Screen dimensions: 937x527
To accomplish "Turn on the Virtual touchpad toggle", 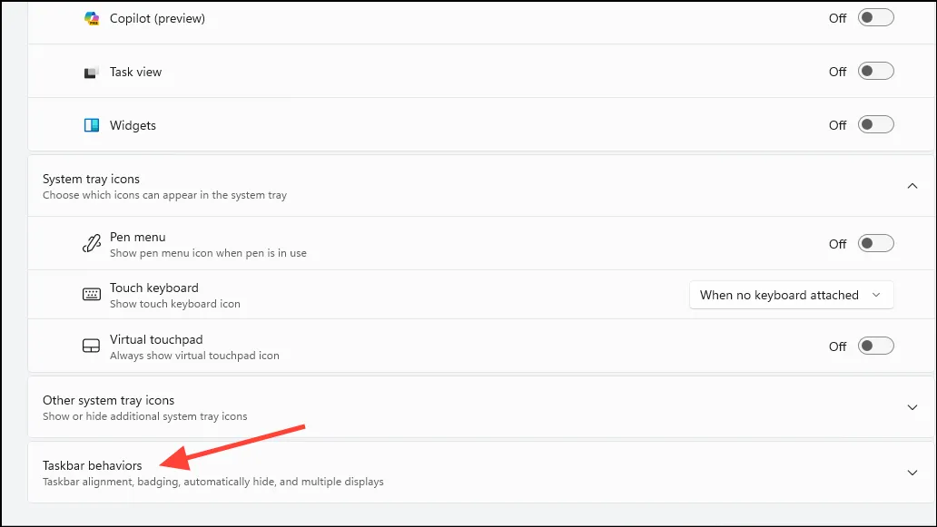I will click(875, 346).
